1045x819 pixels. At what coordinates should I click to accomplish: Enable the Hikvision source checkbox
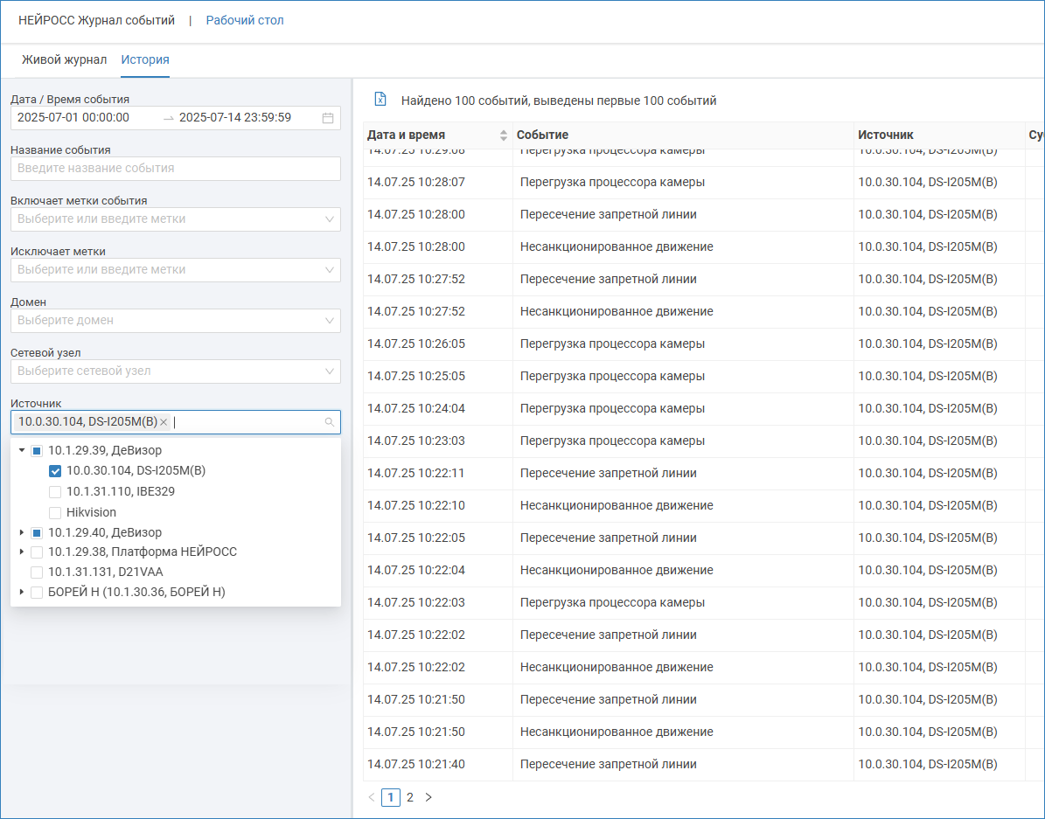tap(55, 513)
